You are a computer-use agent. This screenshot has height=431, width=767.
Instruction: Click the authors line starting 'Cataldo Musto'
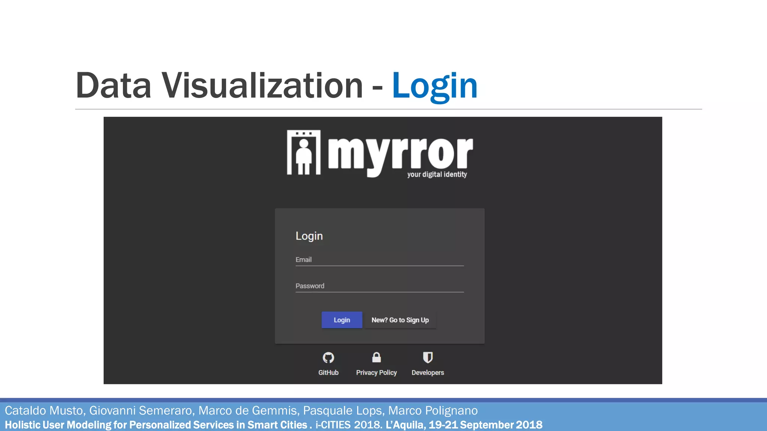241,410
